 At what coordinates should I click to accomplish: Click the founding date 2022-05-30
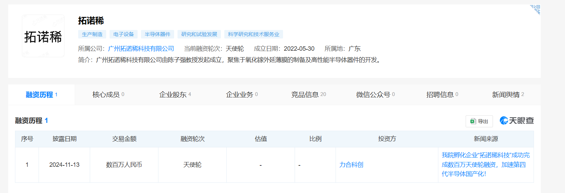pyautogui.click(x=299, y=49)
